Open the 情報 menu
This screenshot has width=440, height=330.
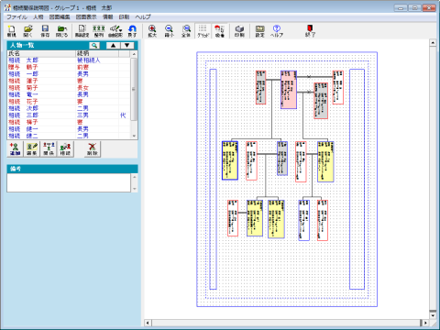[107, 17]
